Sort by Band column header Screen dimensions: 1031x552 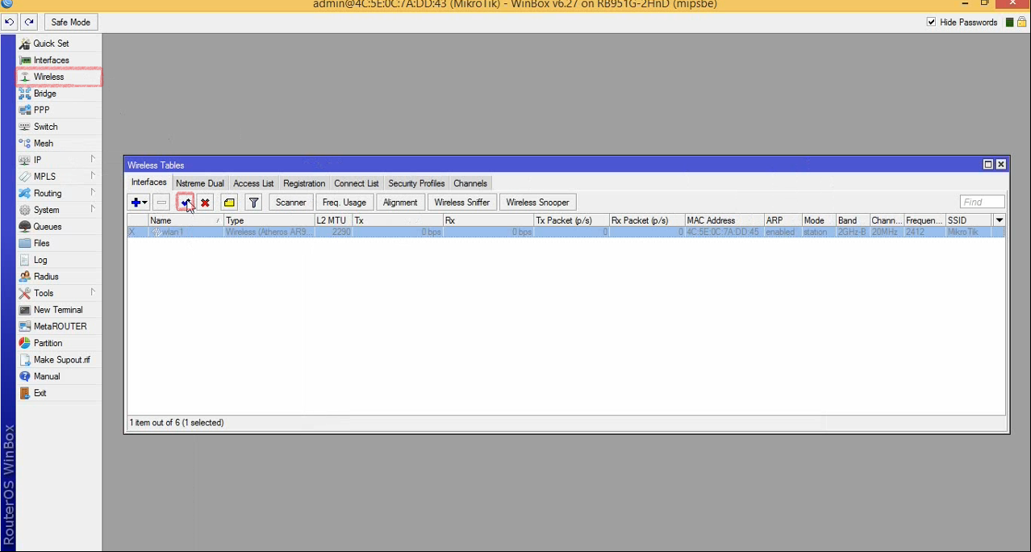[852, 220]
